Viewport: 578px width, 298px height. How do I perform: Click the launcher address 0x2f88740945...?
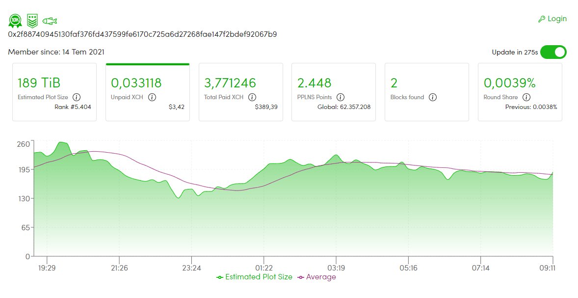click(142, 35)
